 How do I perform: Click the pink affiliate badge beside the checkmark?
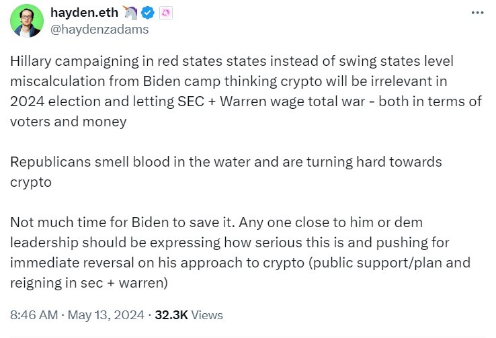click(x=166, y=13)
